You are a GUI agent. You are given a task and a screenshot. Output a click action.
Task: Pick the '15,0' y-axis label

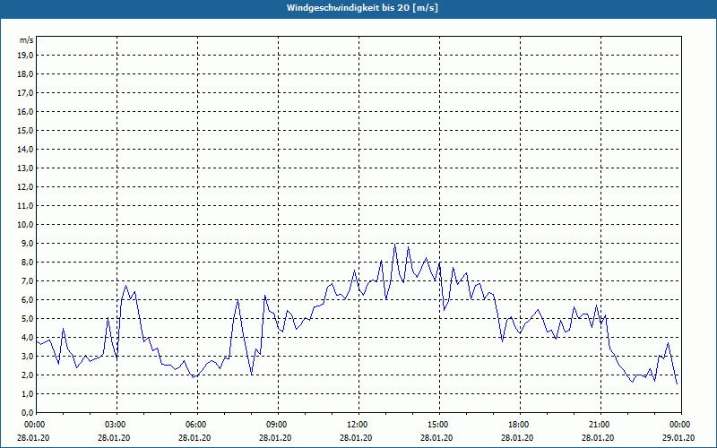pos(26,130)
